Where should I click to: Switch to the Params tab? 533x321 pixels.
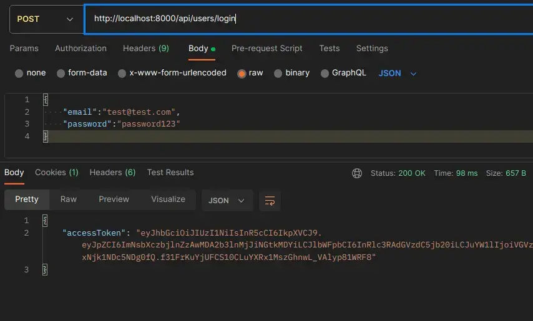pos(24,49)
